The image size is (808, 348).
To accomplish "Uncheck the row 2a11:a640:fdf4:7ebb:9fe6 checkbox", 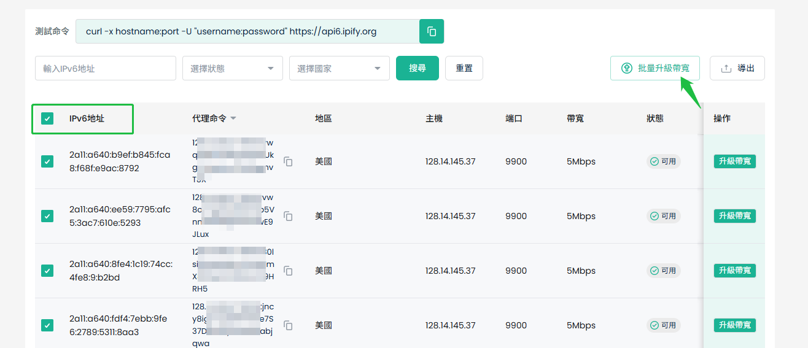I will 47,325.
